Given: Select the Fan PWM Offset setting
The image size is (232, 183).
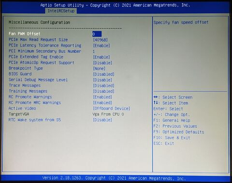Looking at the screenshot, I should [x=25, y=34].
